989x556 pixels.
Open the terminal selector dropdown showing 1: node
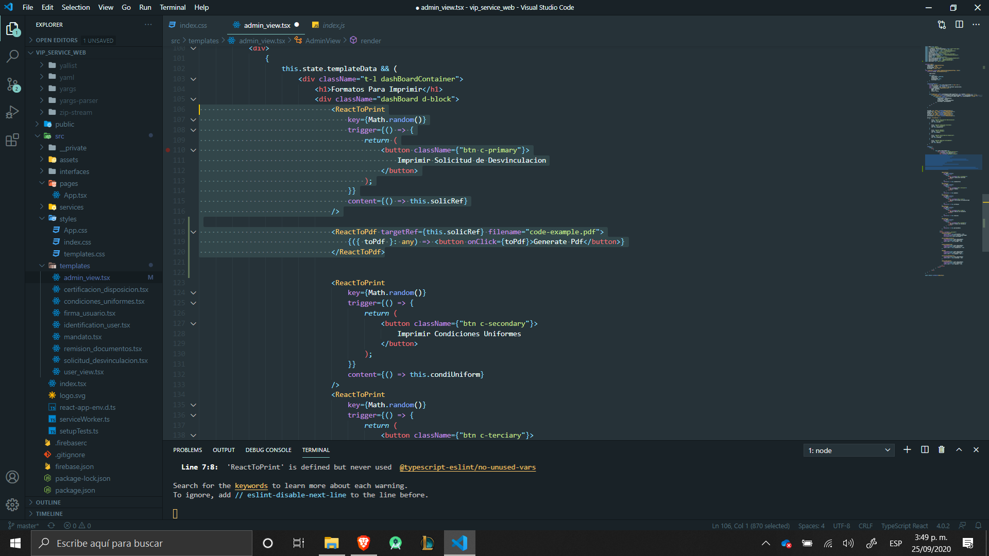coord(848,450)
